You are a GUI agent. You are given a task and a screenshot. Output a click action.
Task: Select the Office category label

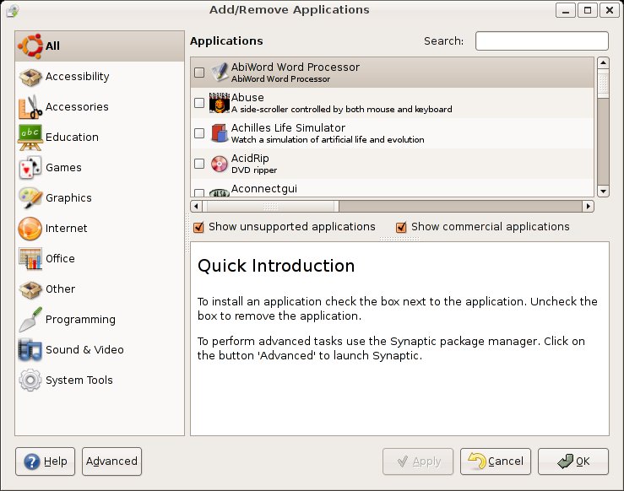coord(60,259)
